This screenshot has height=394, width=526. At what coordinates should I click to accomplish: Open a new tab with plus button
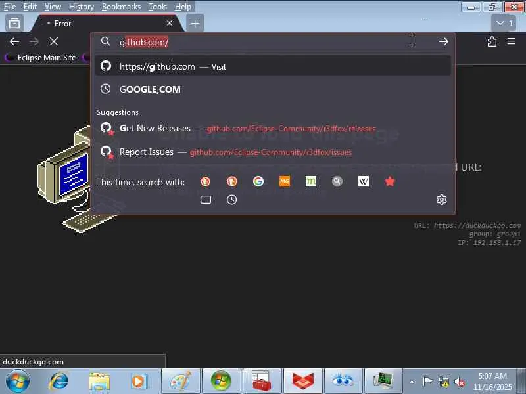point(195,24)
